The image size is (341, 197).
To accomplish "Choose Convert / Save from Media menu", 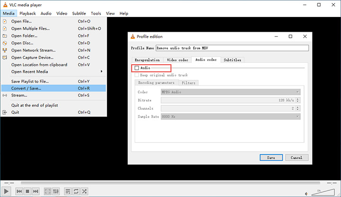I will point(54,88).
